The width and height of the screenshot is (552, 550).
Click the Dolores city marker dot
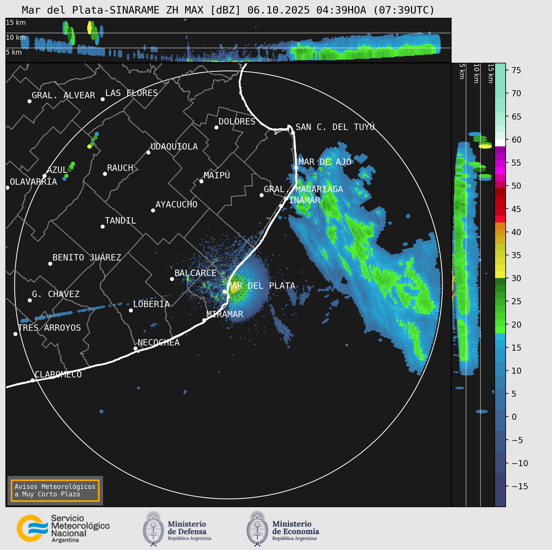pos(216,127)
